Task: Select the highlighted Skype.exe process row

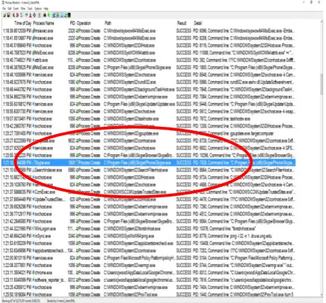Action: coord(149,163)
